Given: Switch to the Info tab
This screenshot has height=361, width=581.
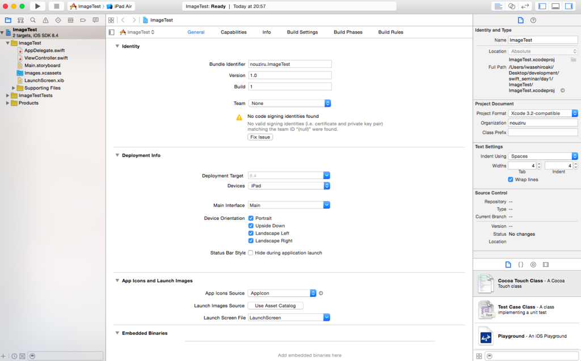Looking at the screenshot, I should pos(267,32).
